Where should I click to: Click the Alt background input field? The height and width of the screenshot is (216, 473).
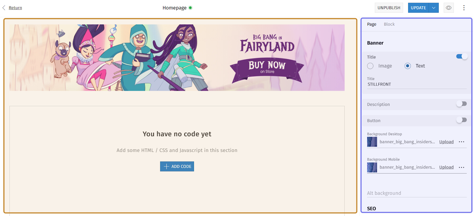tap(417, 193)
